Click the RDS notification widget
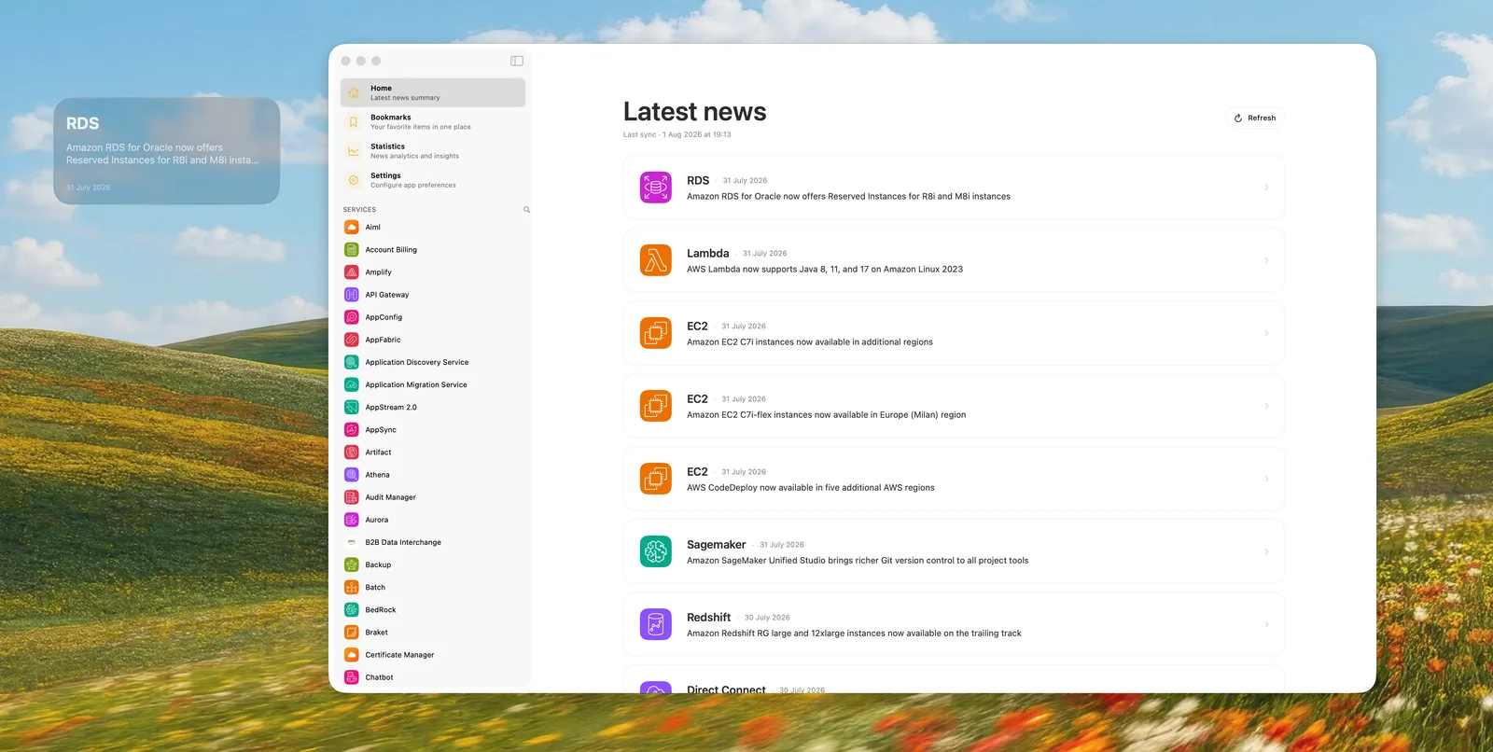Screen dimensions: 1493x752 [x=167, y=151]
